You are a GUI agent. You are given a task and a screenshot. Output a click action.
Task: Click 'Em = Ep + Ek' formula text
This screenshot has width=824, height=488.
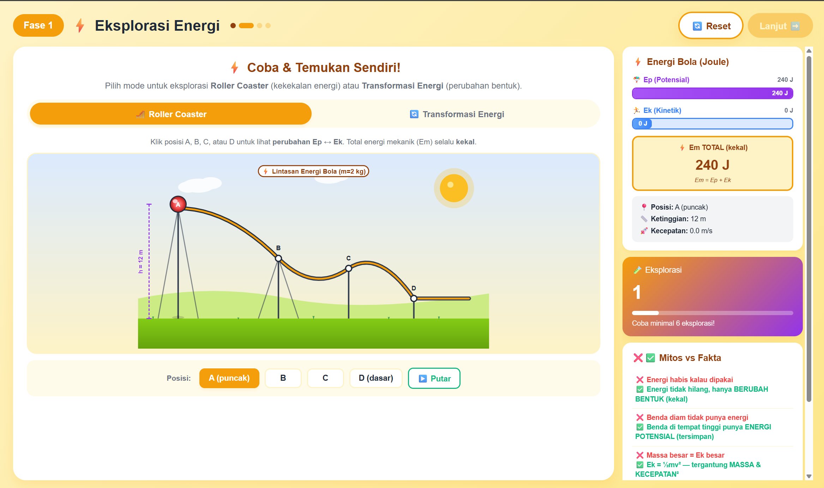[x=712, y=180]
